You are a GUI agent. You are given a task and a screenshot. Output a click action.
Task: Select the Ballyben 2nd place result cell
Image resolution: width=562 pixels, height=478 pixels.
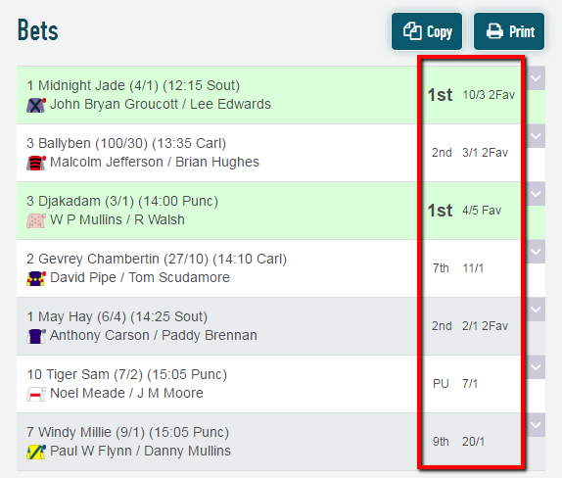pyautogui.click(x=442, y=153)
